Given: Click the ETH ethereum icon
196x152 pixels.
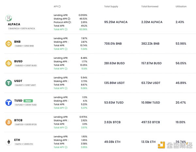Looking at the screenshot, I should 9,142.
